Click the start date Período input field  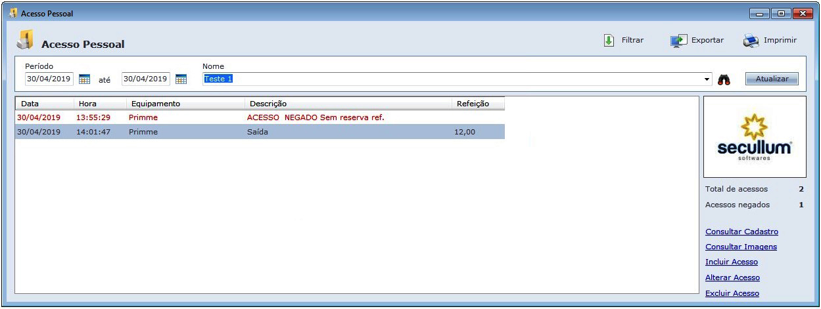pos(49,79)
